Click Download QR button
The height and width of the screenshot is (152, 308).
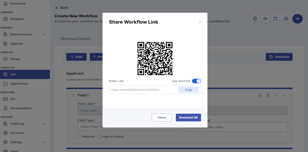pyautogui.click(x=188, y=117)
